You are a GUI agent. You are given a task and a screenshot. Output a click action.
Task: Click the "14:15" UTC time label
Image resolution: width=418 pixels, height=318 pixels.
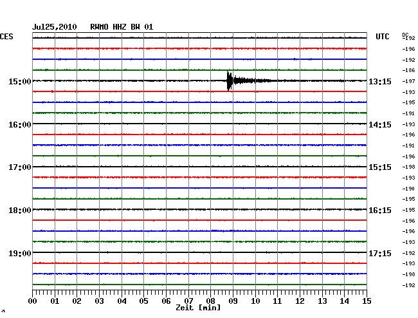click(x=380, y=125)
